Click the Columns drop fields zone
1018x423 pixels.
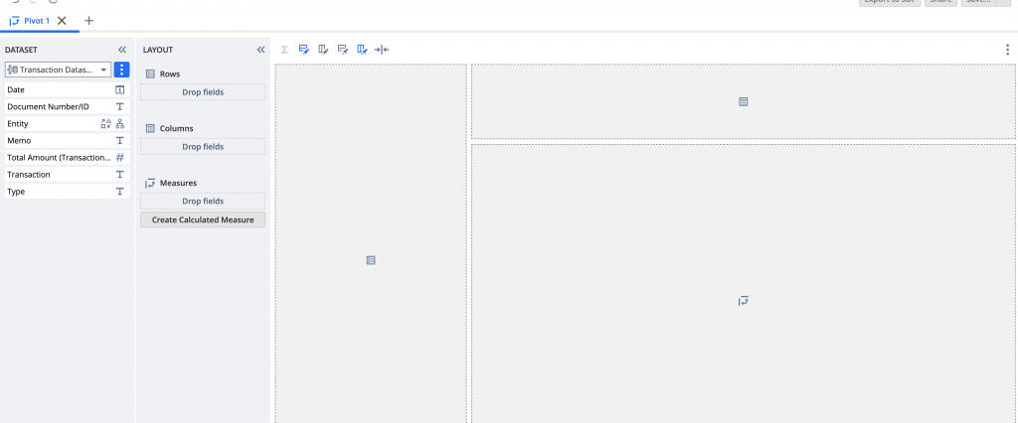click(x=203, y=147)
